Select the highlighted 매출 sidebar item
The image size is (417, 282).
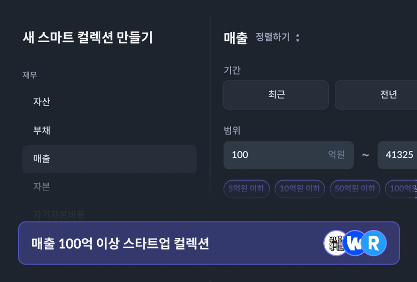(109, 159)
